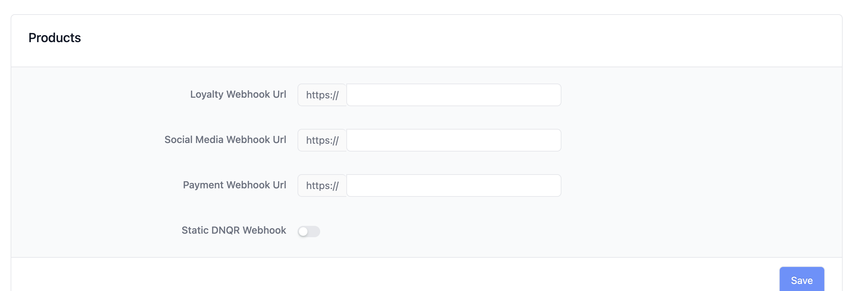Image resolution: width=854 pixels, height=291 pixels.
Task: Click the https:// prefix beside Payment field
Action: click(322, 186)
